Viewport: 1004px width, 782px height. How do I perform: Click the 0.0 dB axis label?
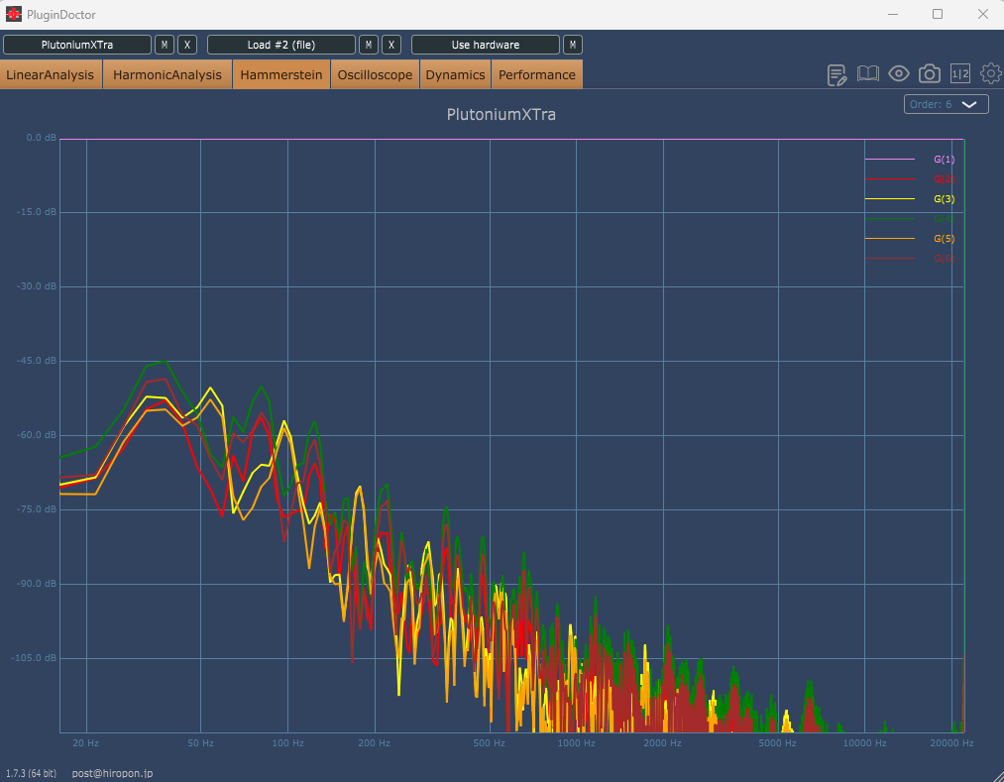point(41,138)
